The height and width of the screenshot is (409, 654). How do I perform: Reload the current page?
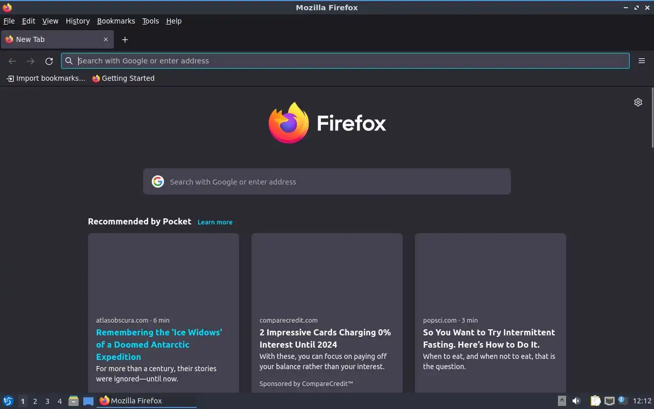(x=49, y=61)
